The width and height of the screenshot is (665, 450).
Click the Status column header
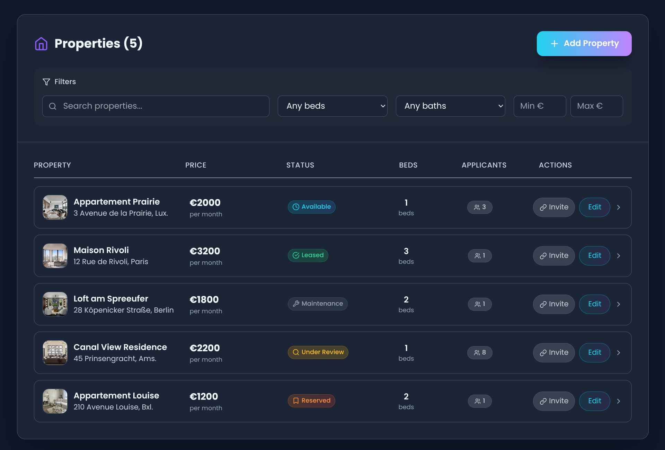click(300, 165)
